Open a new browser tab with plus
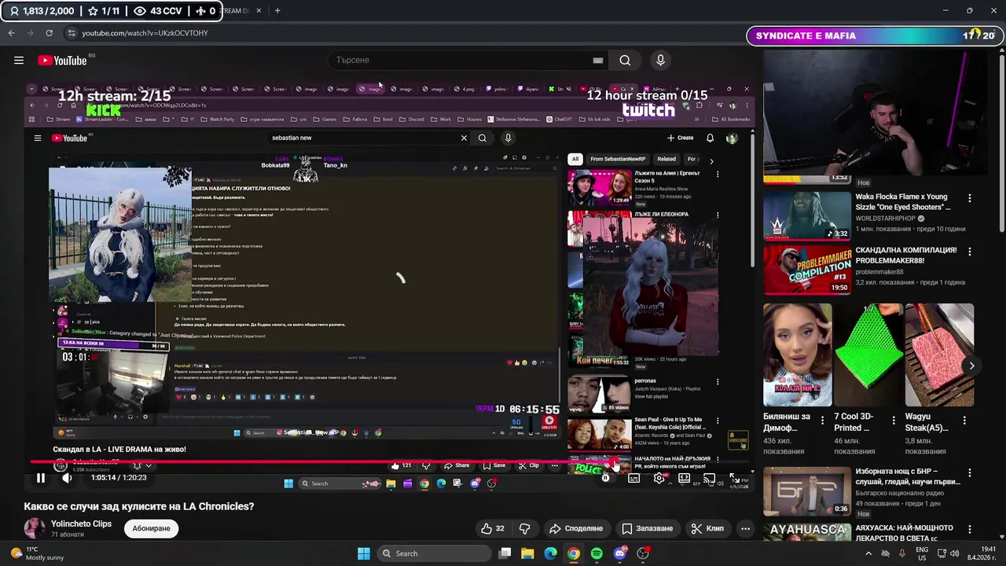 click(277, 11)
